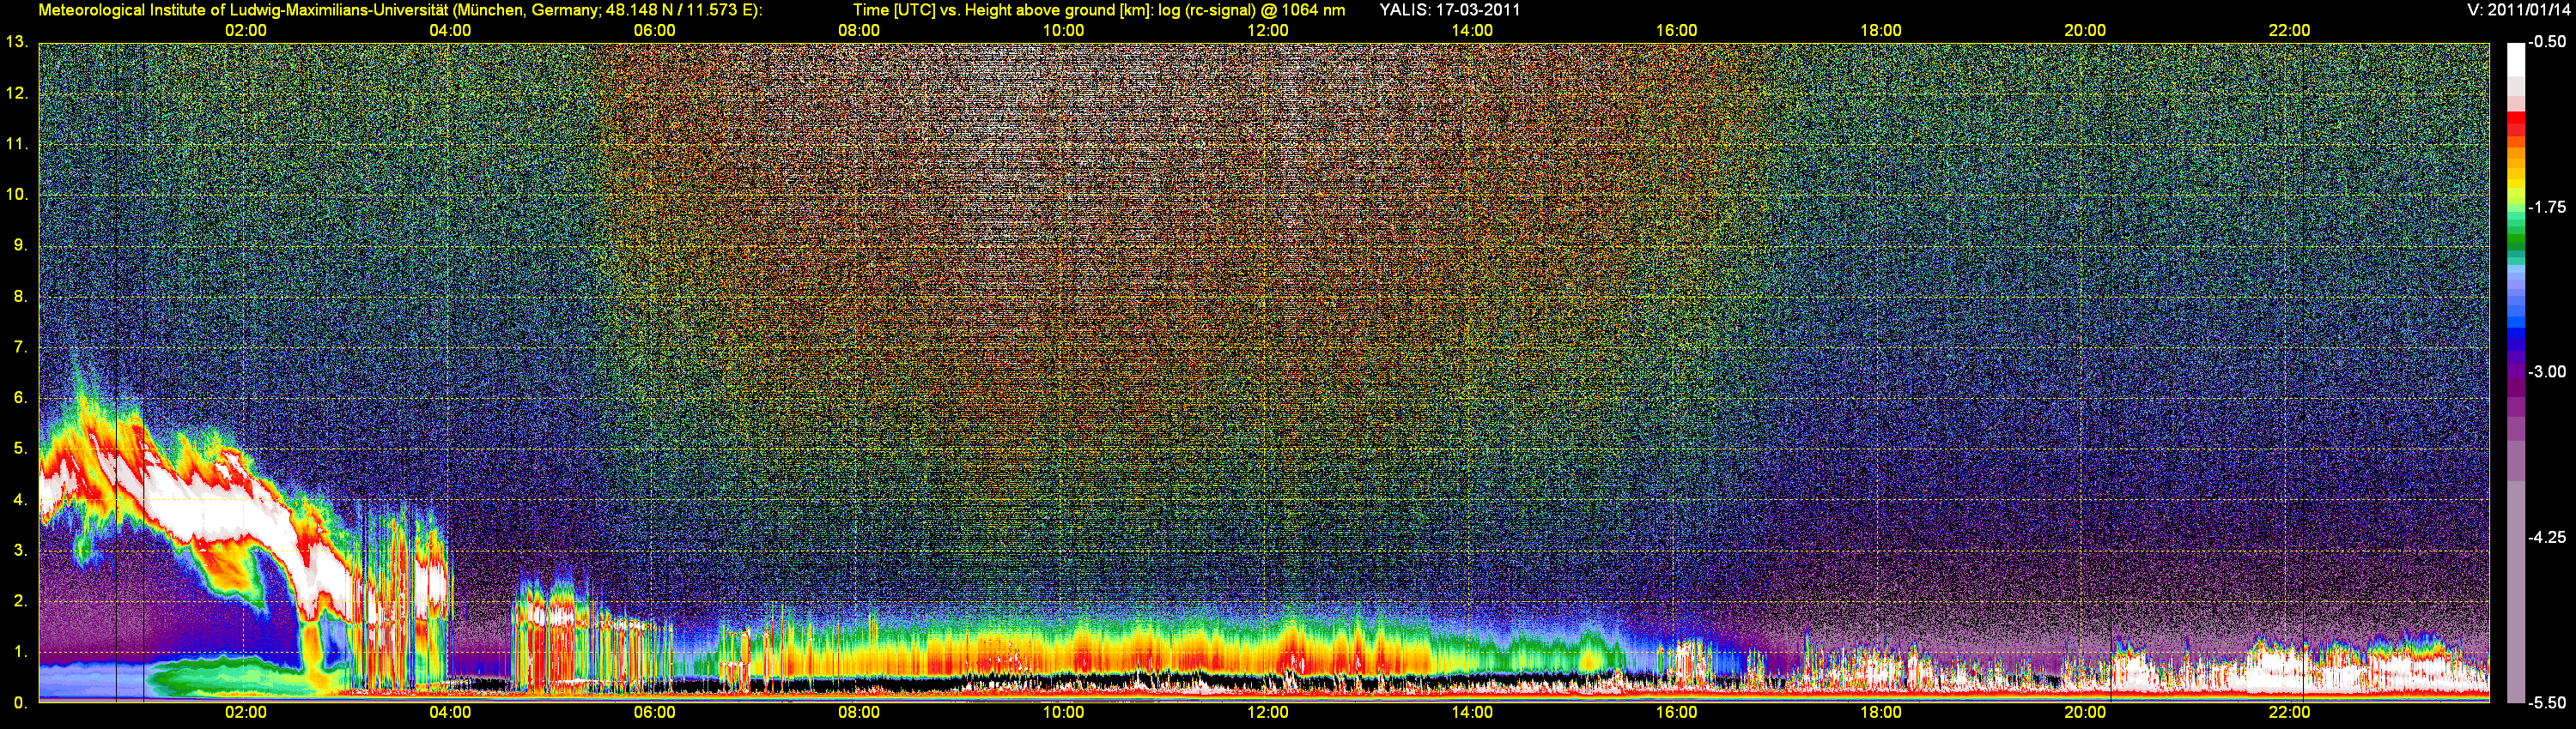Click the red band of the color scale
This screenshot has width=2576, height=729.
tap(2516, 124)
